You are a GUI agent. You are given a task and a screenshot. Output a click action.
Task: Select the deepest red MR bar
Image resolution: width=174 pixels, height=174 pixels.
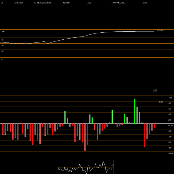[x=85, y=137]
